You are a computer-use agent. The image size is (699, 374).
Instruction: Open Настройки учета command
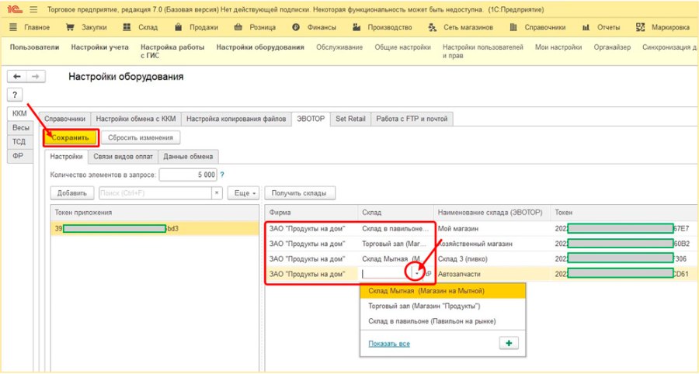[100, 47]
